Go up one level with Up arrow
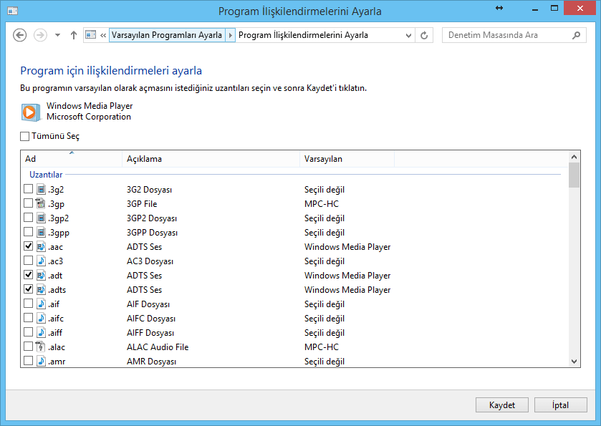The image size is (601, 426). pos(74,35)
